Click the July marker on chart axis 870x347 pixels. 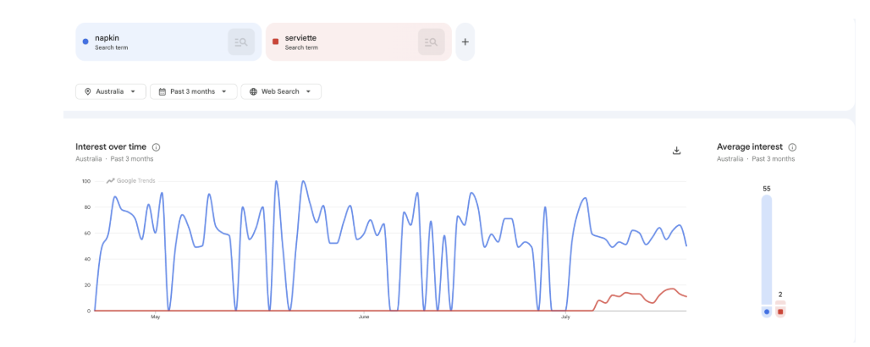click(x=565, y=317)
